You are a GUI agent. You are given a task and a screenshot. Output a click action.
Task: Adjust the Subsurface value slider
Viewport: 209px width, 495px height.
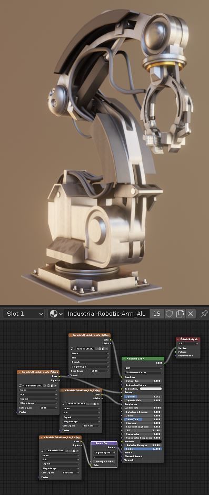(143, 381)
